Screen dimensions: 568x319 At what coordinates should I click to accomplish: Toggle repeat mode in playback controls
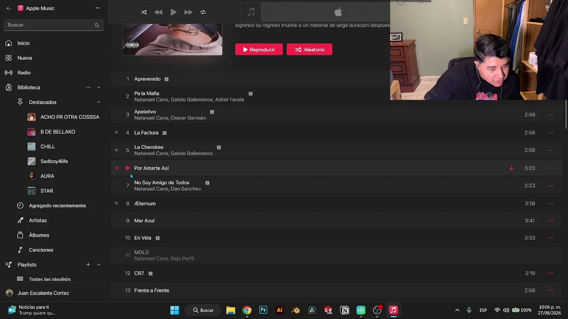203,12
